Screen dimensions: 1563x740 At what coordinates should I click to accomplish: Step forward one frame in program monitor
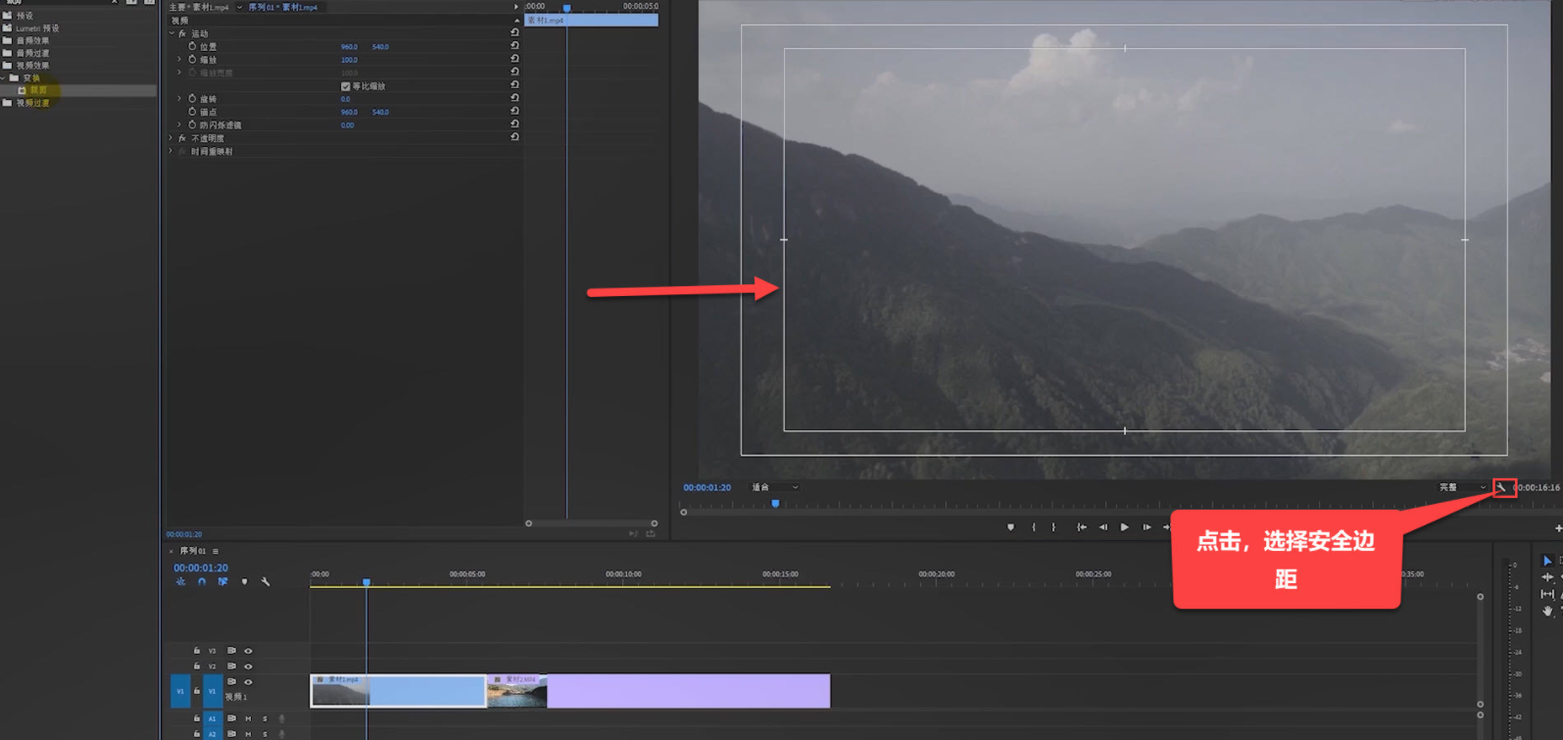(x=1147, y=527)
